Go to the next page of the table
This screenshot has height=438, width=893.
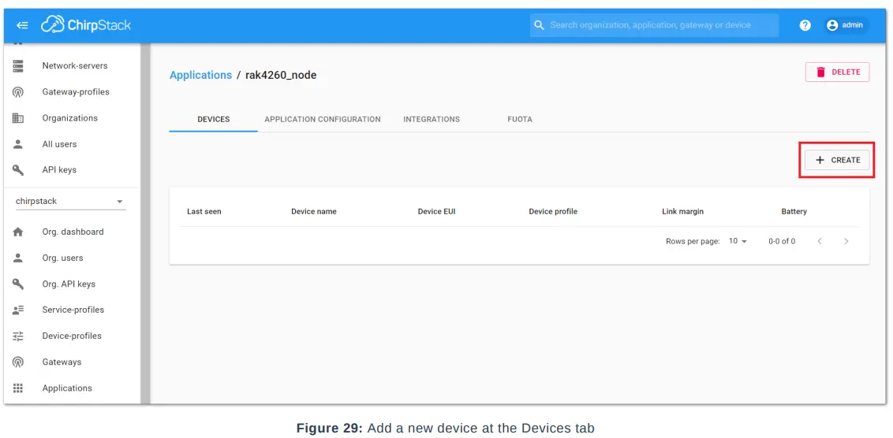coord(846,241)
